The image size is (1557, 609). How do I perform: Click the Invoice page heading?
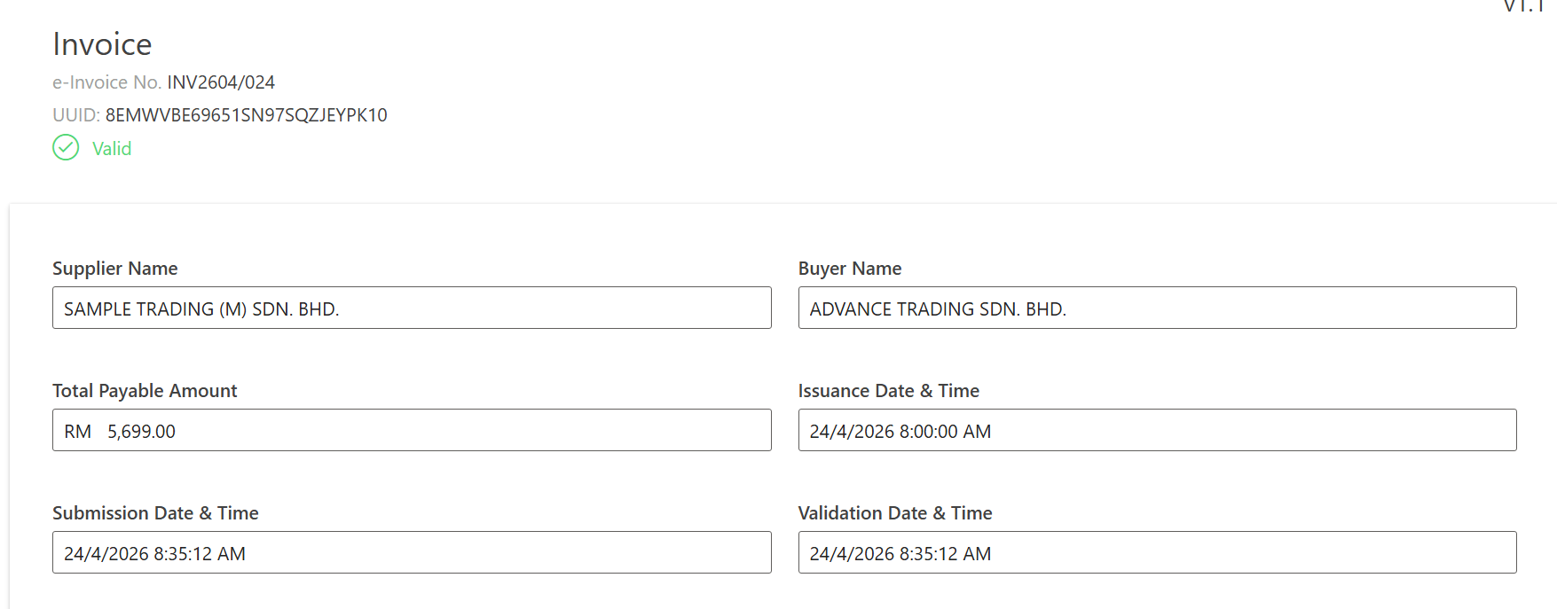pyautogui.click(x=102, y=44)
